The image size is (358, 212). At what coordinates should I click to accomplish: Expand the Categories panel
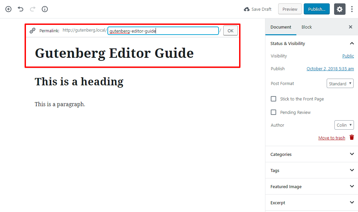[x=312, y=154]
